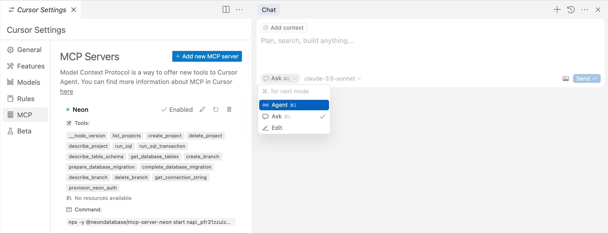
Task: Click Add new MCP server button
Action: coord(207,56)
